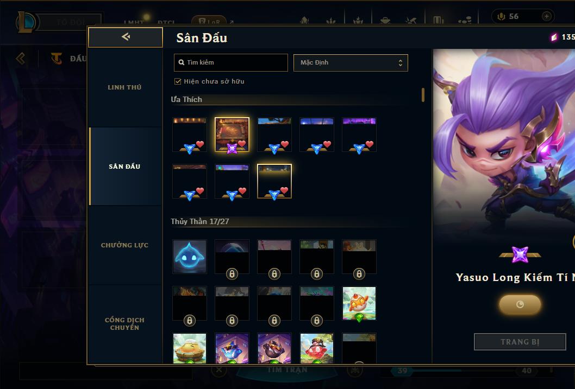The width and height of the screenshot is (575, 389).
Task: Select the orange fish spirit arena
Action: tap(359, 303)
